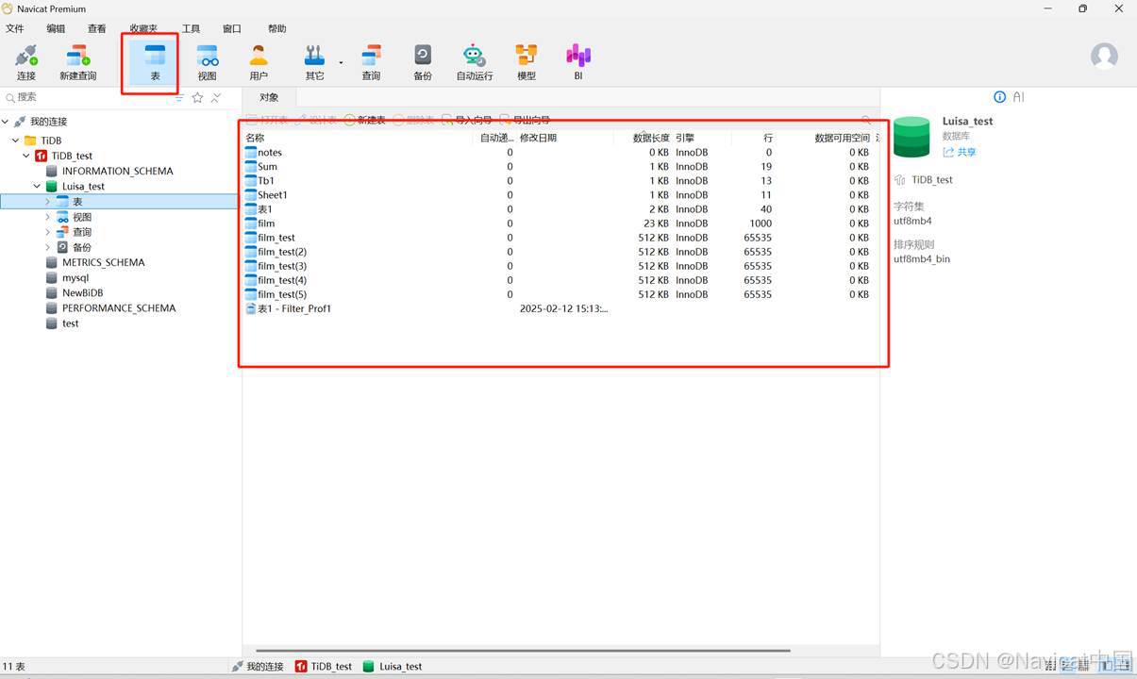Select PERFORMANCE_SCHEMA database in the tree
The image size is (1137, 679).
[x=118, y=308]
